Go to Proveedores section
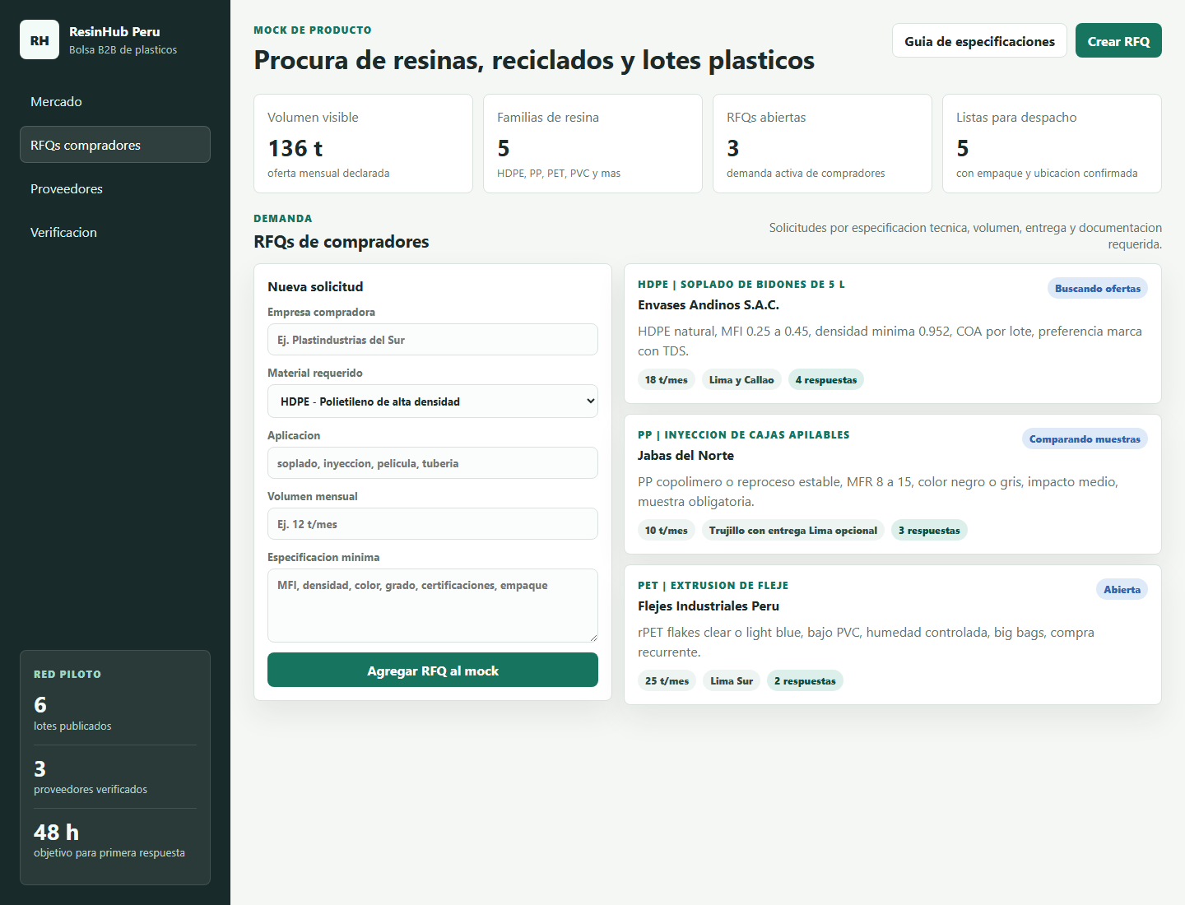This screenshot has height=905, width=1185. pos(115,188)
